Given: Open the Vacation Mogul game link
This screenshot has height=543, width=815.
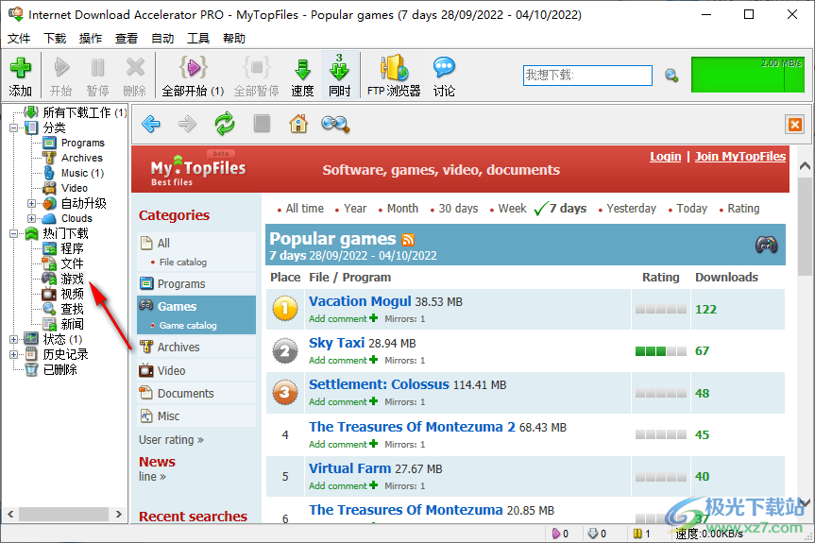Looking at the screenshot, I should click(x=360, y=301).
